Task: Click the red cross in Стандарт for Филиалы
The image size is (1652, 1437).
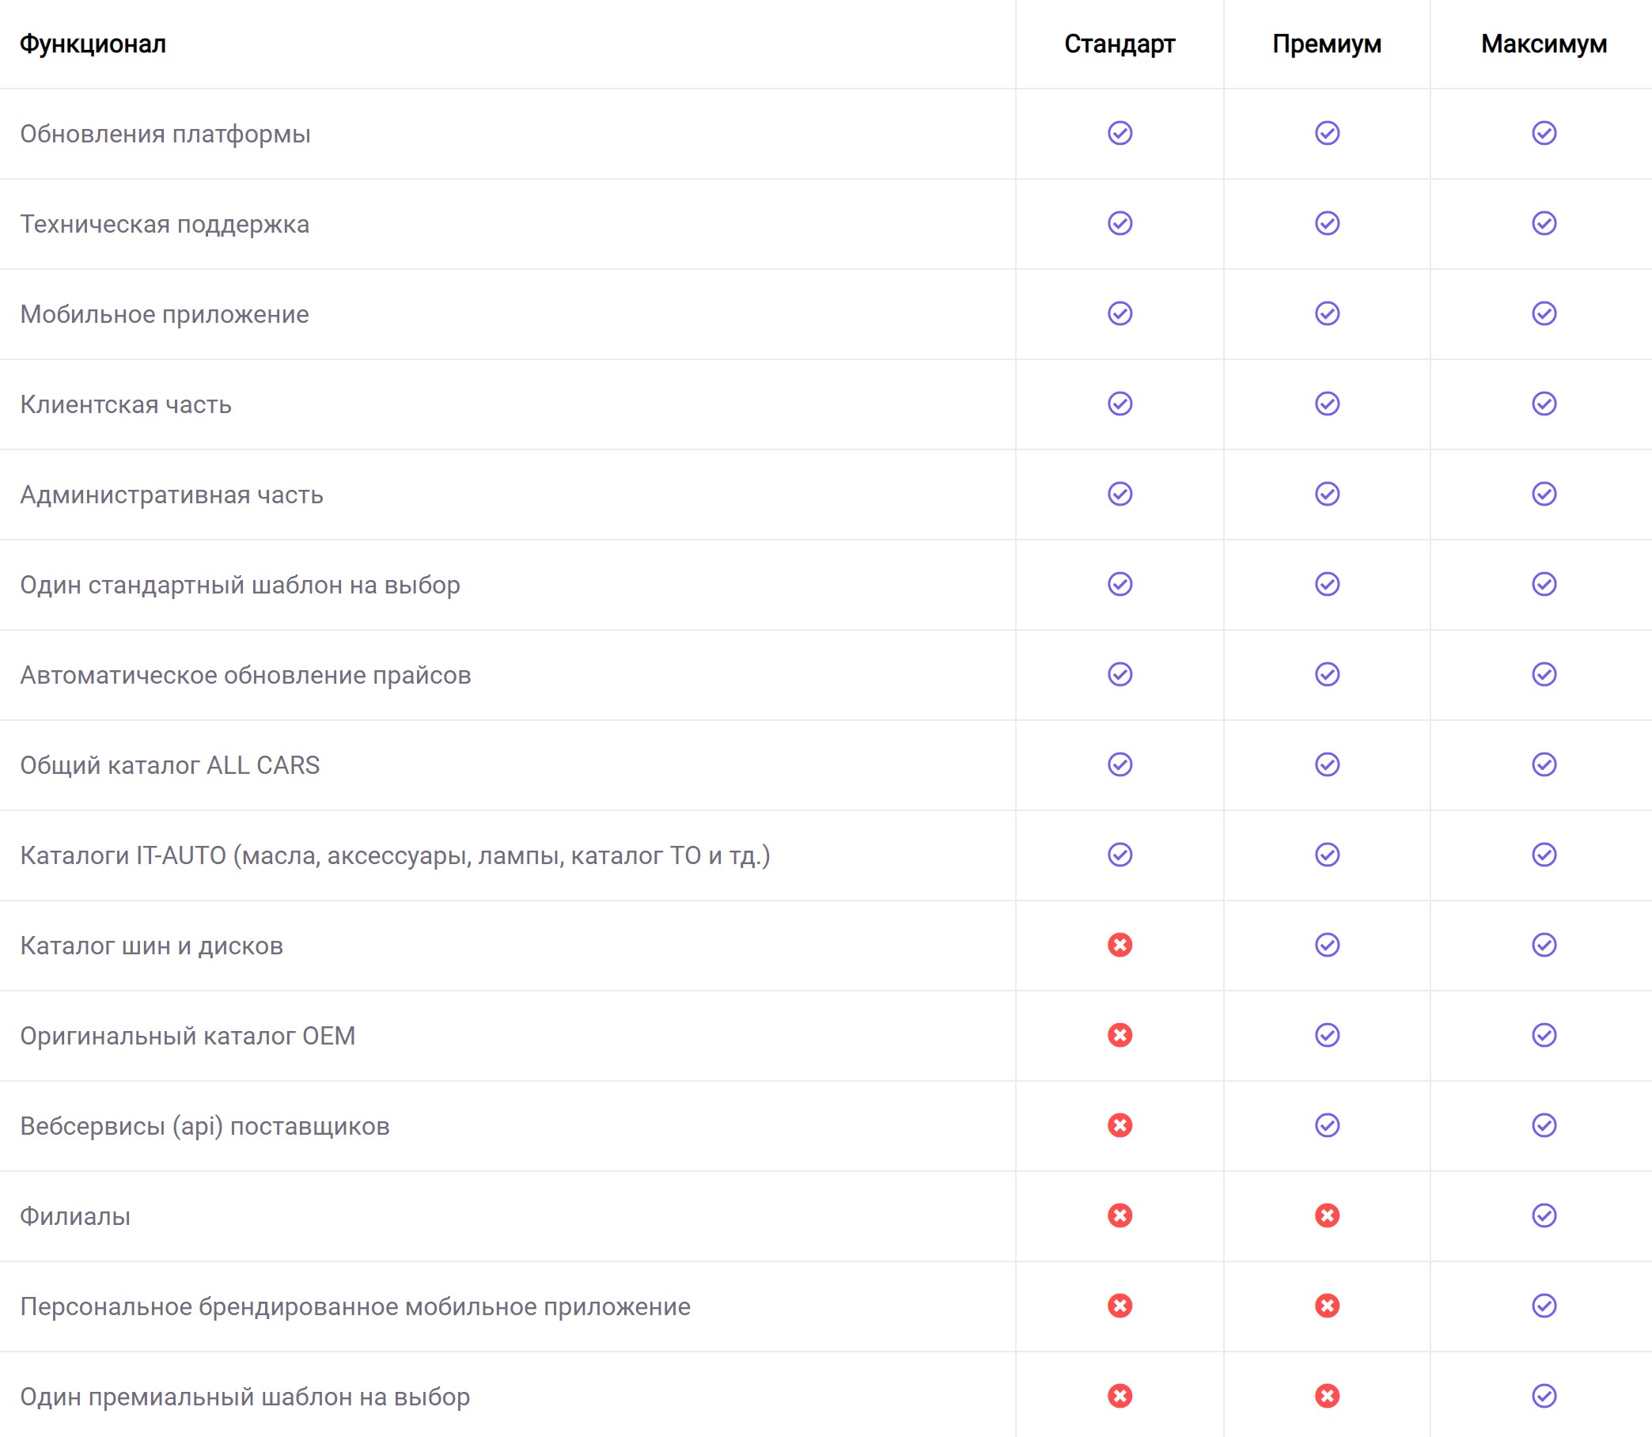Action: [1120, 1215]
